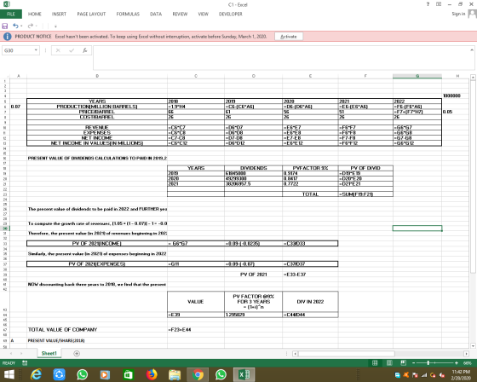Open the DEVELOPER ribbon tab

click(x=231, y=14)
